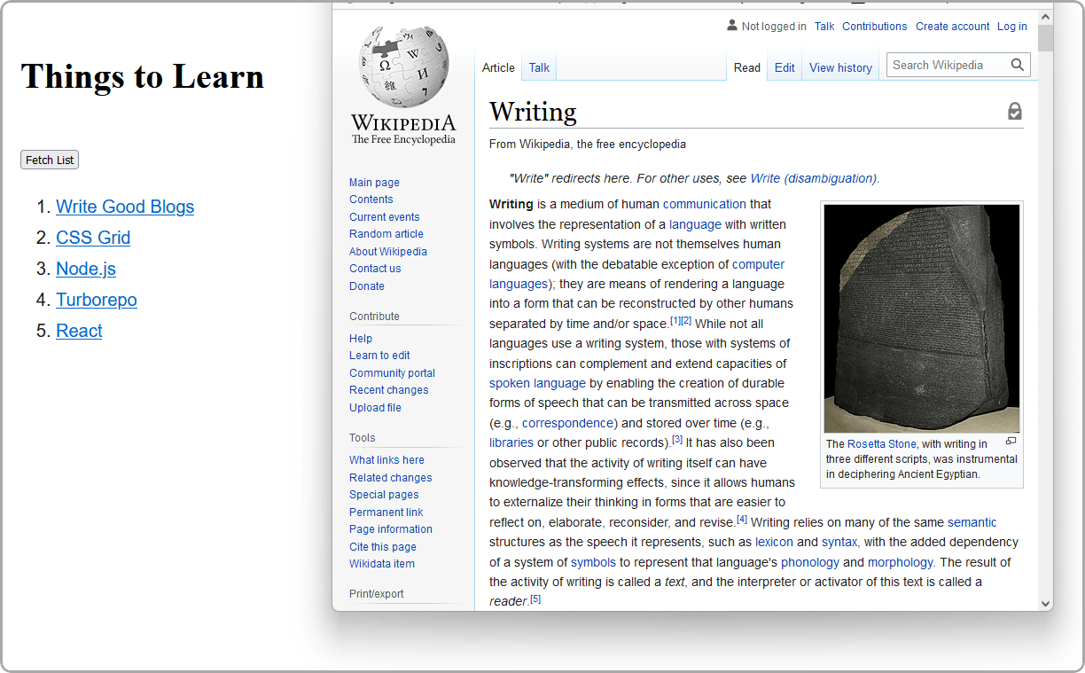Open the Rosetta Stone caption link
The width and height of the screenshot is (1085, 673).
click(882, 444)
